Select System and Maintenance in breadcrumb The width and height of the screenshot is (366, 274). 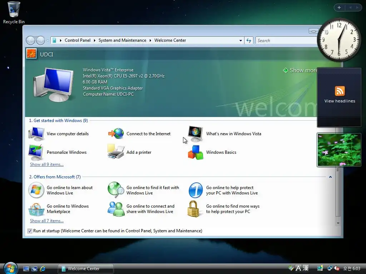[122, 40]
